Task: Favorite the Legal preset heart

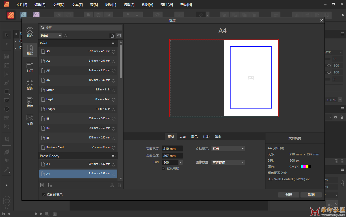Action: (x=114, y=100)
